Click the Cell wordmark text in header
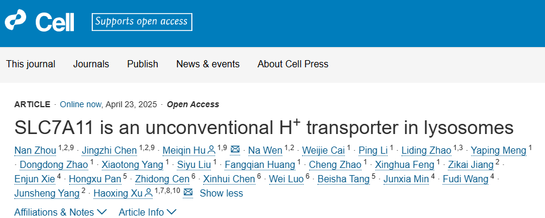 pyautogui.click(x=55, y=22)
